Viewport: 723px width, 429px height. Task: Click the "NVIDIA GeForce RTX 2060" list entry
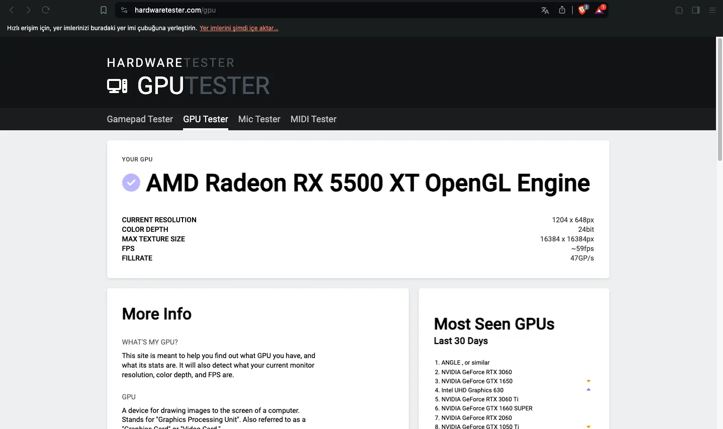[x=477, y=418]
